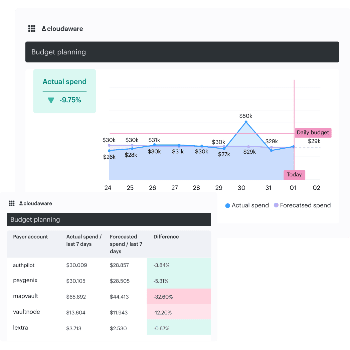Click the Today marker label

294,175
